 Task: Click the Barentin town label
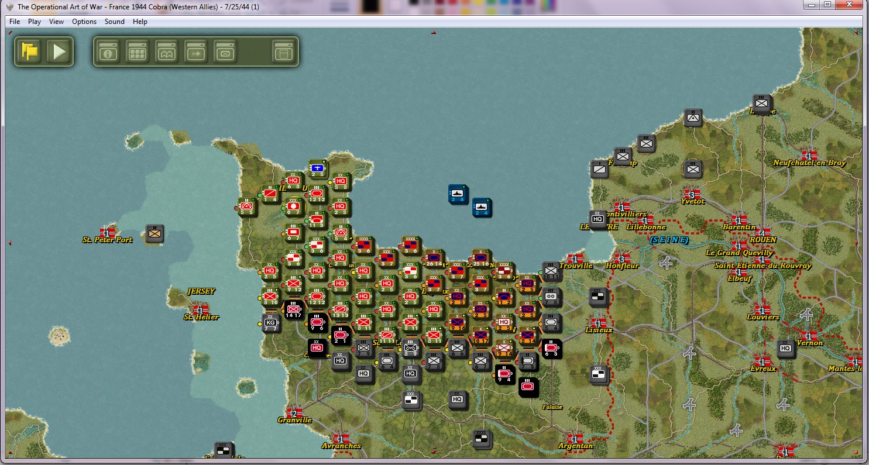(x=739, y=226)
